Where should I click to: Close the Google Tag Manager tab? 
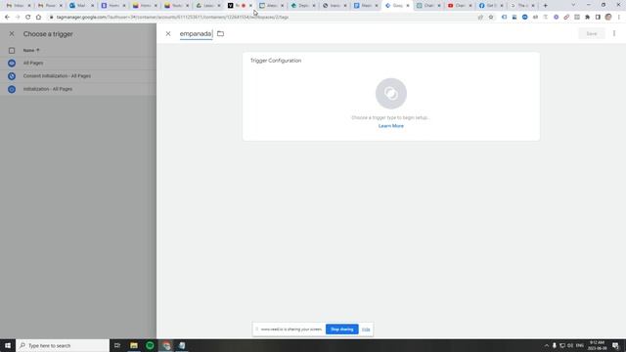408,6
